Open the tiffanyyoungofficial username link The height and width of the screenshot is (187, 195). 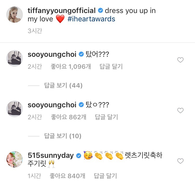pos(62,11)
